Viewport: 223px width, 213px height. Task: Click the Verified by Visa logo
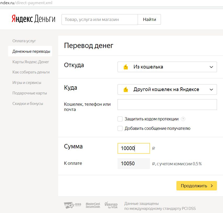pyautogui.click(x=111, y=205)
